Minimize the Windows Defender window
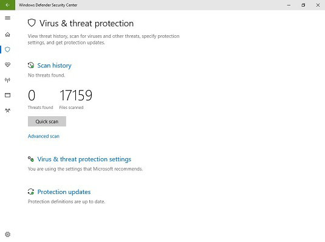 [x=289, y=5]
